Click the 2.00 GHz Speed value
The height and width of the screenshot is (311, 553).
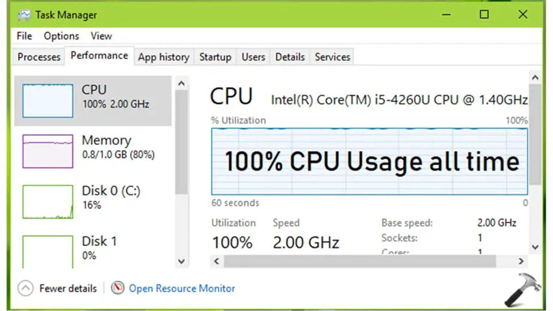coord(306,243)
